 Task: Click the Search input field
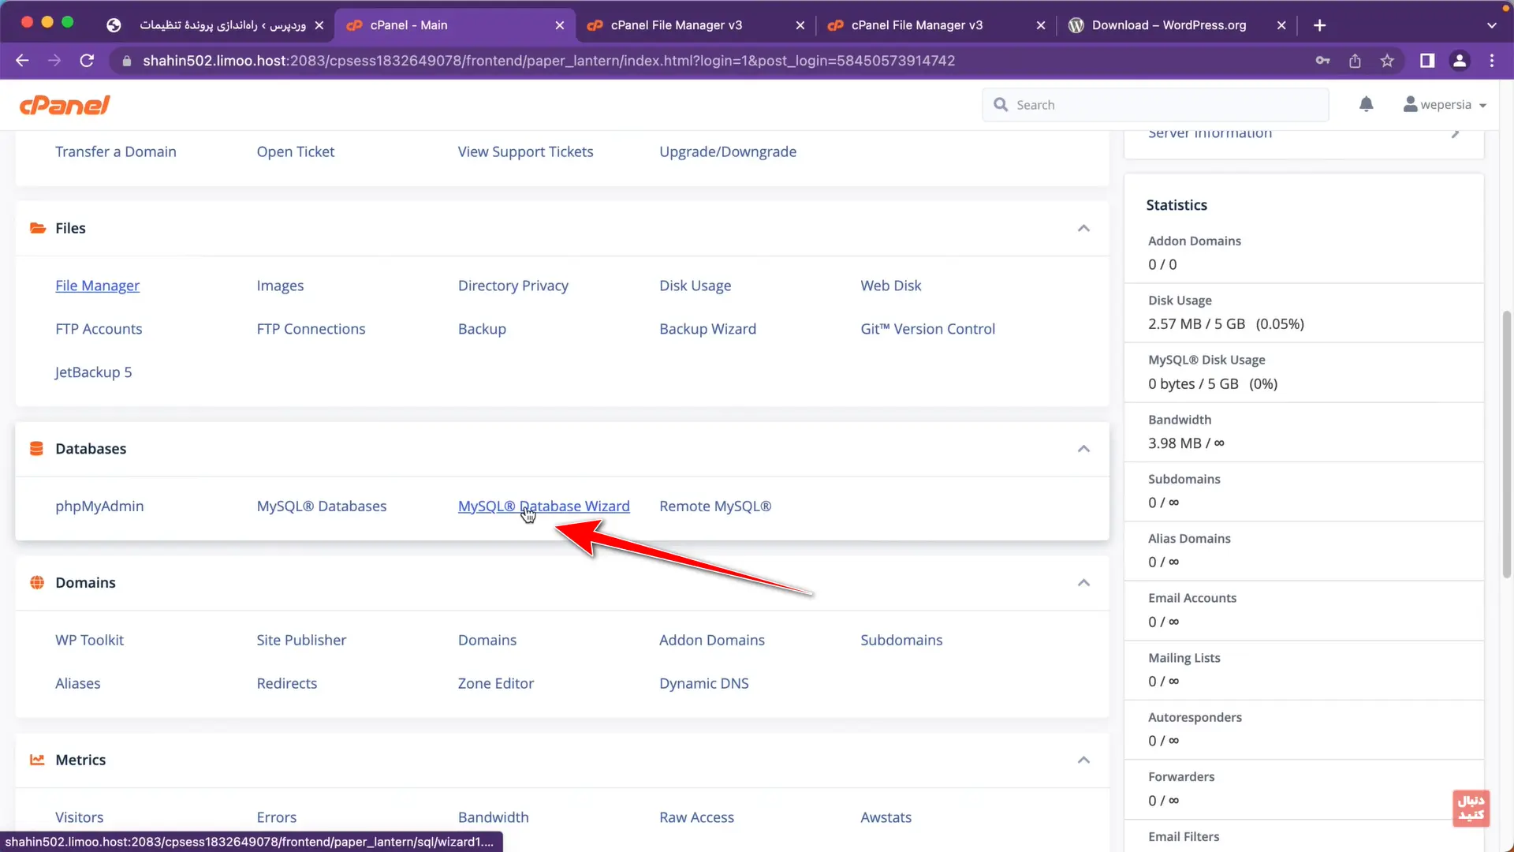1155,105
